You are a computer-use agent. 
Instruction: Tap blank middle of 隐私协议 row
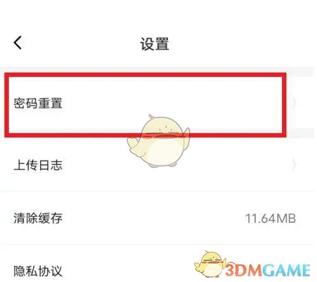point(127,271)
